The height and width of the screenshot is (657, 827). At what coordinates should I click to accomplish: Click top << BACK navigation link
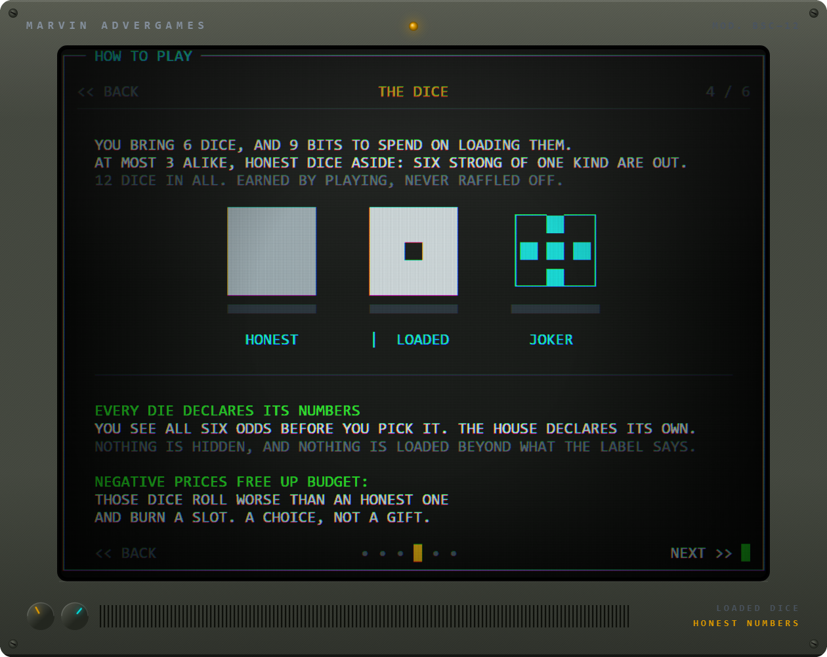click(108, 91)
